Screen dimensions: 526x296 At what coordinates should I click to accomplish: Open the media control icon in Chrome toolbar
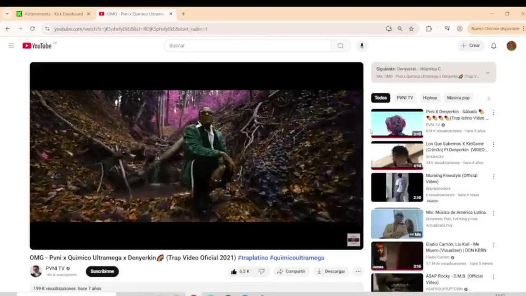click(447, 29)
